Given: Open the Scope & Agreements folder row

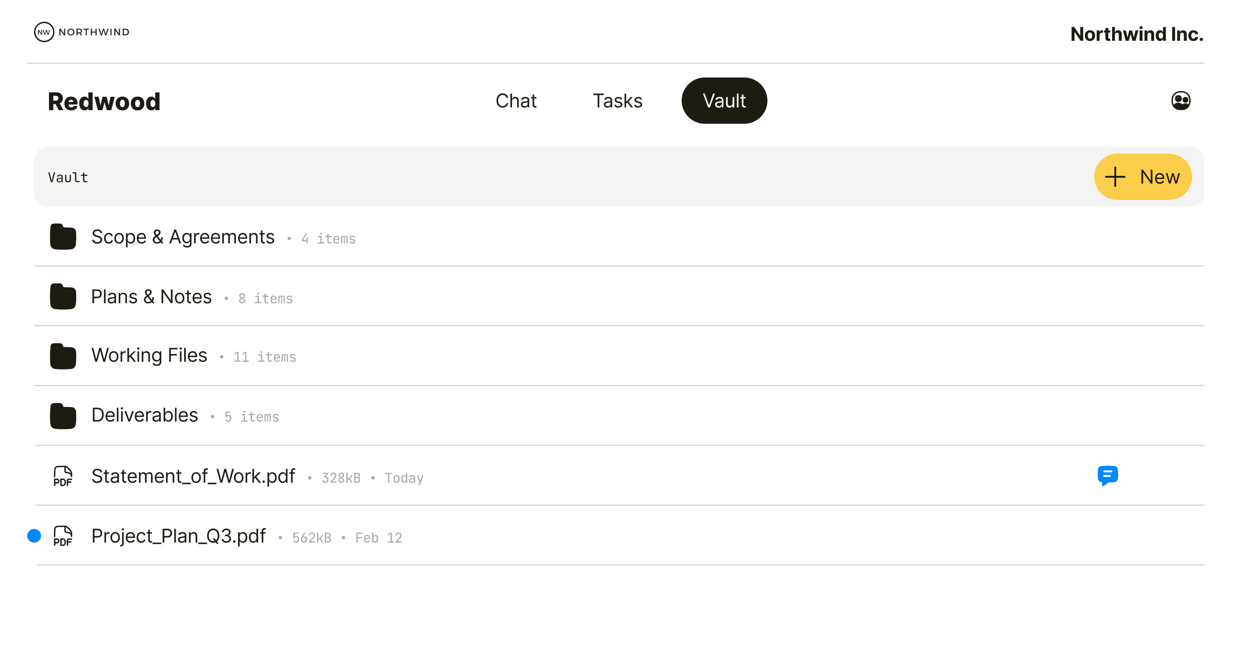Looking at the screenshot, I should click(x=183, y=237).
